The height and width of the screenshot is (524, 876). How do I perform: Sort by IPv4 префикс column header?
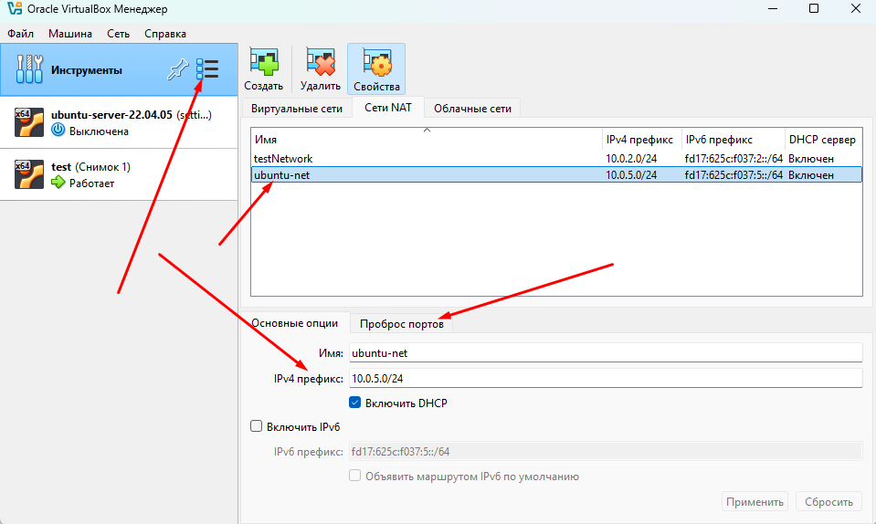pyautogui.click(x=641, y=140)
